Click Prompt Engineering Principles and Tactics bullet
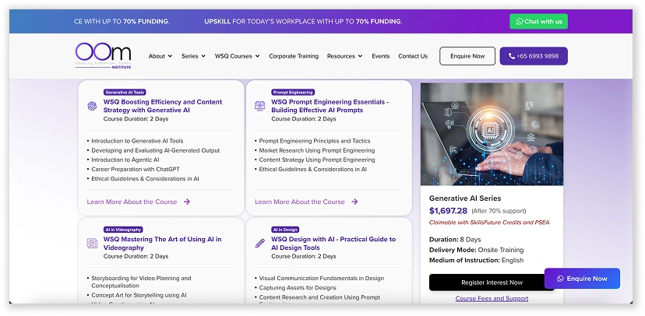 (315, 141)
